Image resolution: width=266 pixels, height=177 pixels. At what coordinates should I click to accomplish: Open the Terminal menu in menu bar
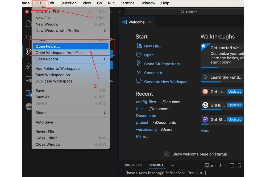pos(128,3)
